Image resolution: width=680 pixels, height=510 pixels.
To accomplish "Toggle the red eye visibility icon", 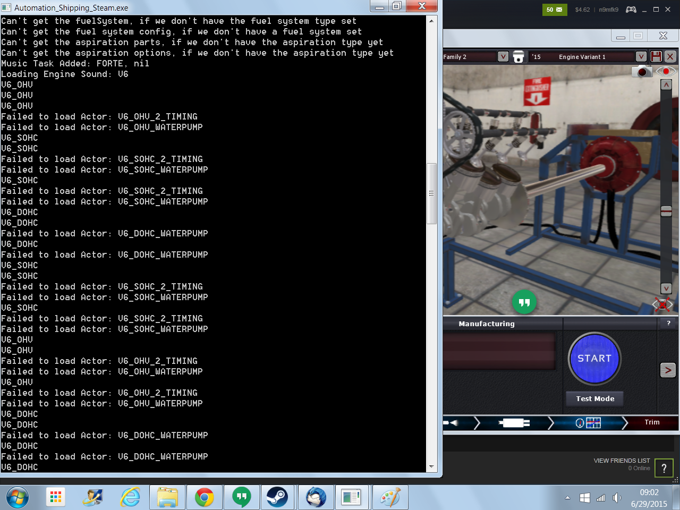I will 666,71.
